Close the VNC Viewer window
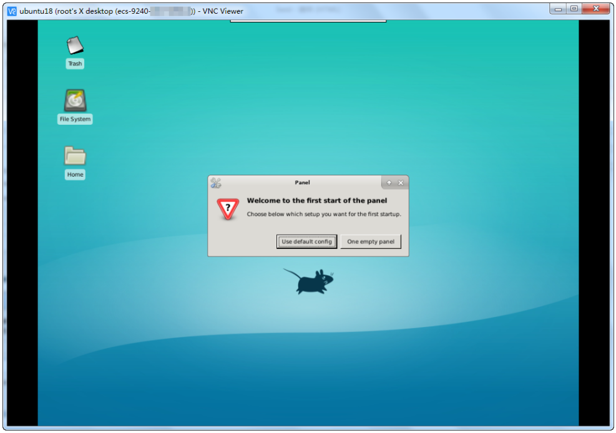 point(596,9)
